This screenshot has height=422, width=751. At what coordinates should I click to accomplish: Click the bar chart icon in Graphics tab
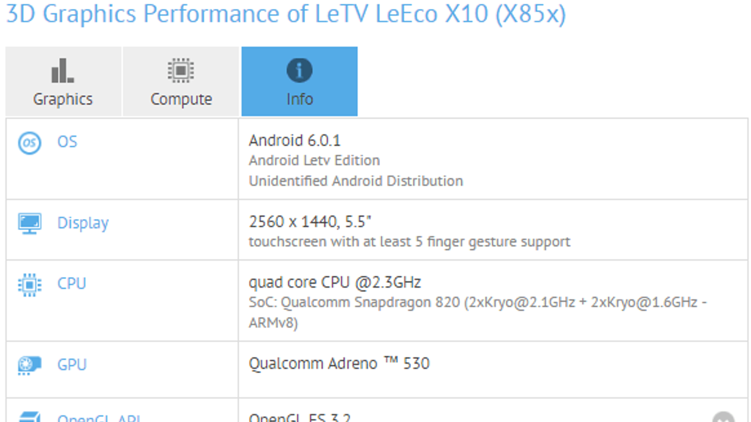[x=62, y=71]
